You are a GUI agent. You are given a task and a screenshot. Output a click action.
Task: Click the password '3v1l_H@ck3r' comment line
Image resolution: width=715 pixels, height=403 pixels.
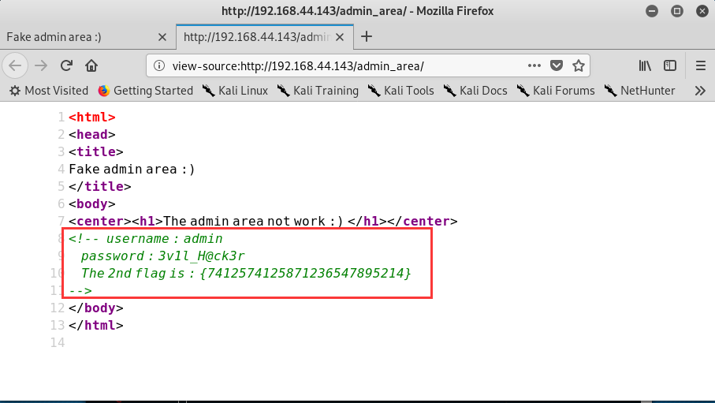[163, 256]
